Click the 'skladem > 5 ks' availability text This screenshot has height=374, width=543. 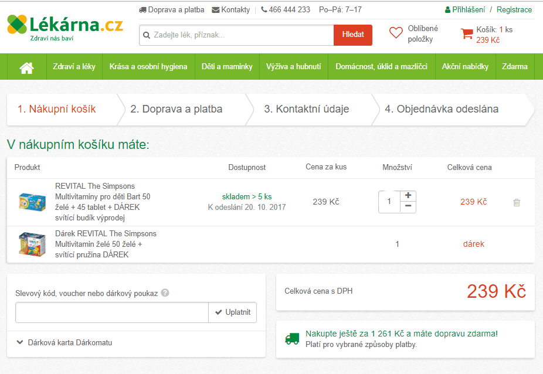pyautogui.click(x=246, y=197)
